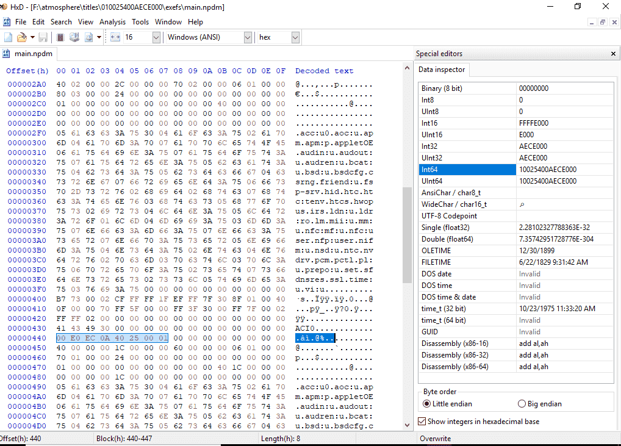Click the hex view scrollbar thumb
Screen dimensions: 621x446
click(407, 235)
